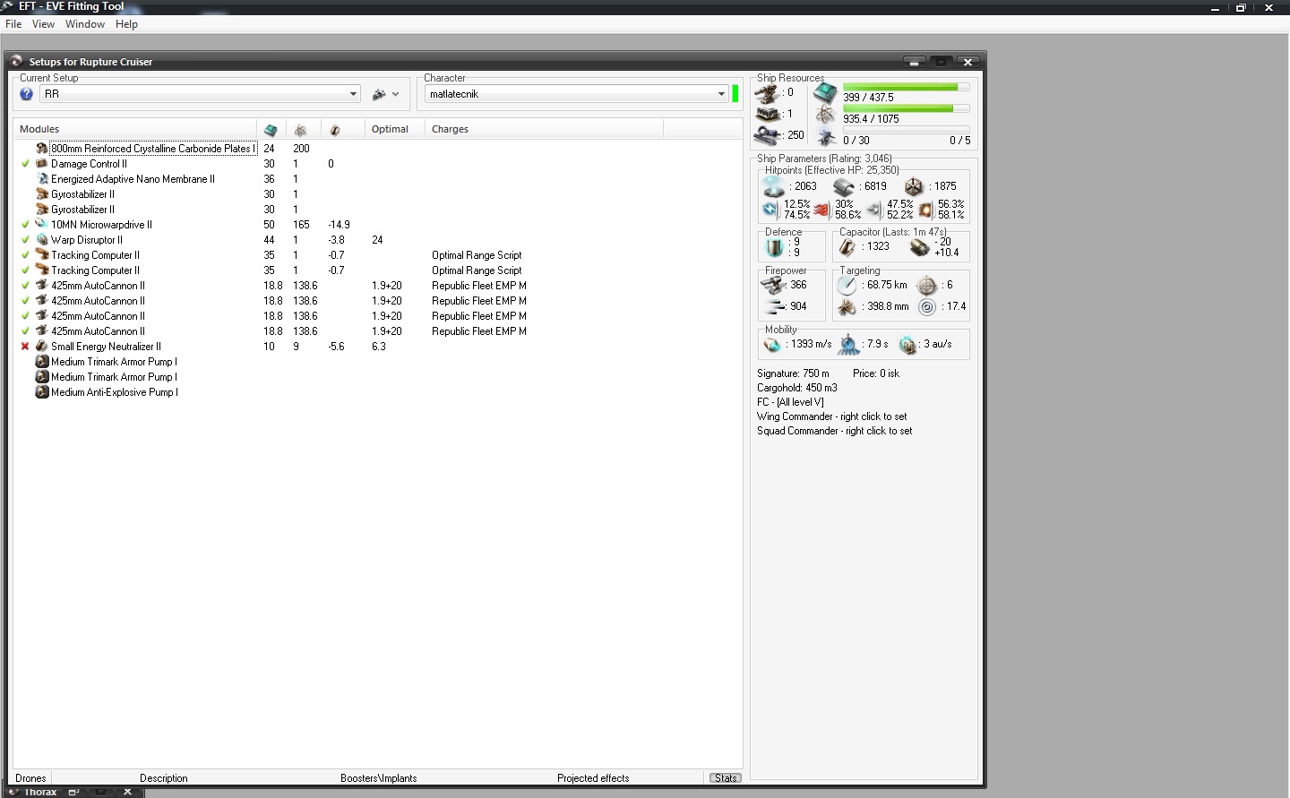Click the armor hitpoints icon showing 6819
This screenshot has height=798, width=1290.
844,186
